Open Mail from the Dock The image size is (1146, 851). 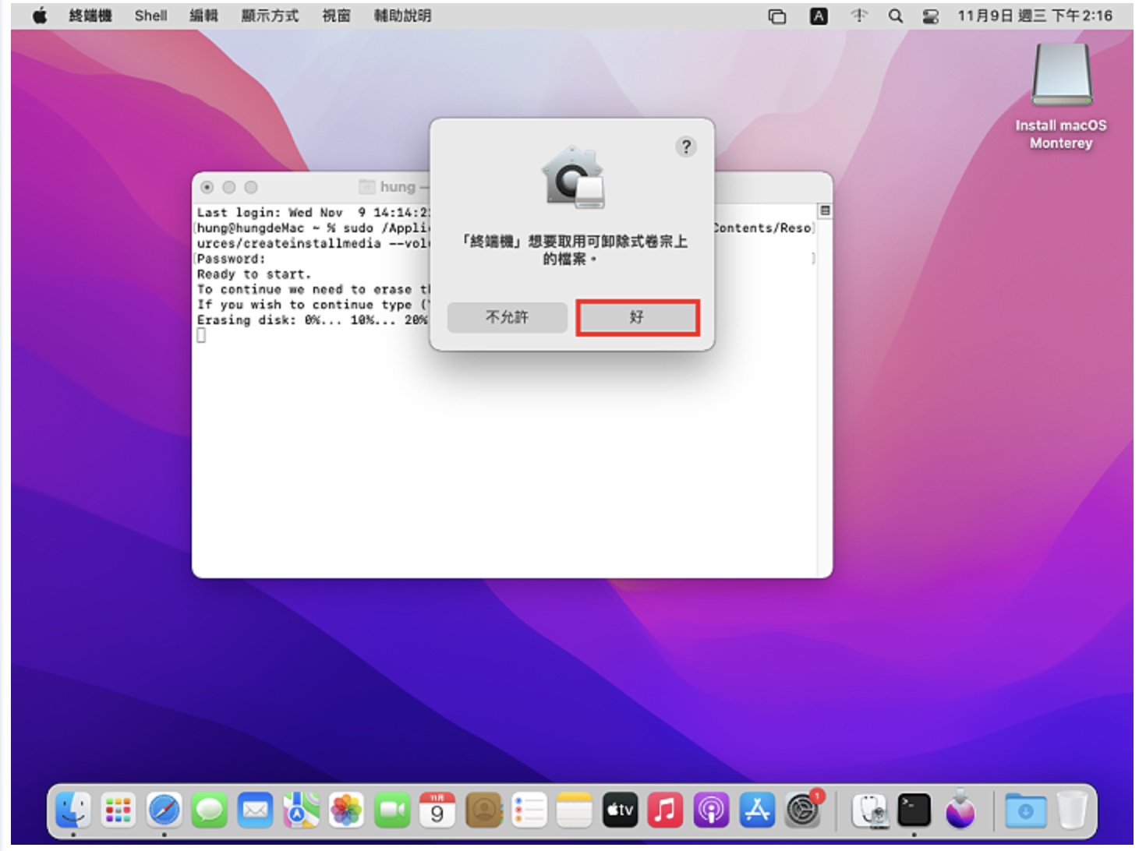pyautogui.click(x=256, y=810)
